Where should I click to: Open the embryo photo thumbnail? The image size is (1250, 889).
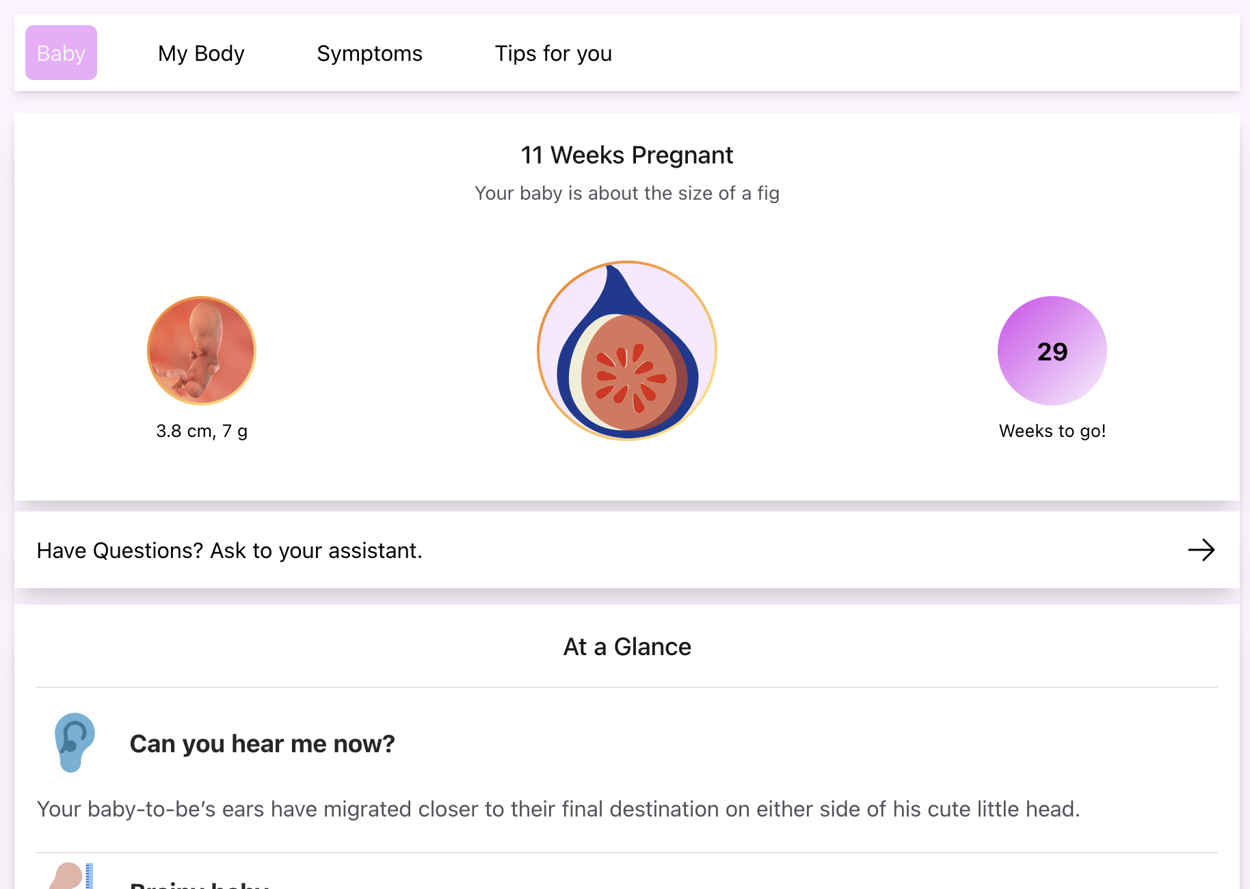(202, 351)
